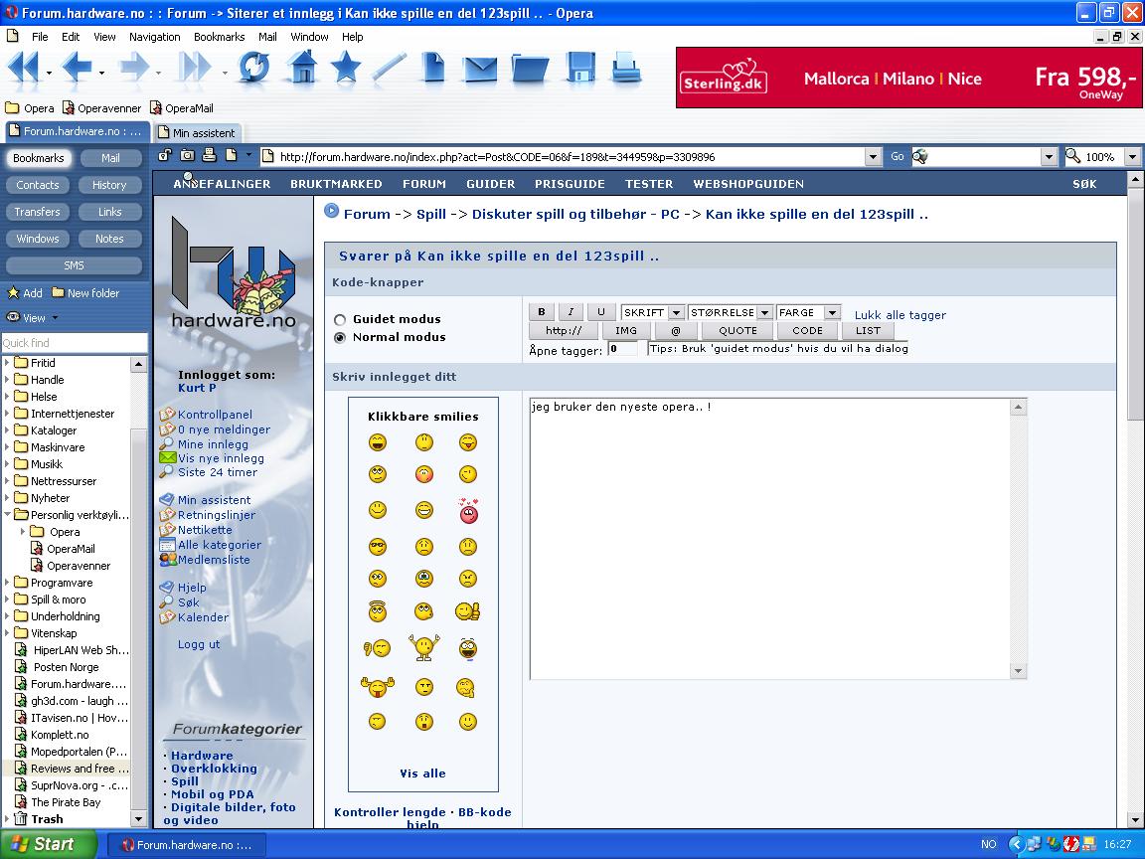The height and width of the screenshot is (859, 1145).
Task: Expand the Programvare bookmarks folder
Action: (x=7, y=583)
